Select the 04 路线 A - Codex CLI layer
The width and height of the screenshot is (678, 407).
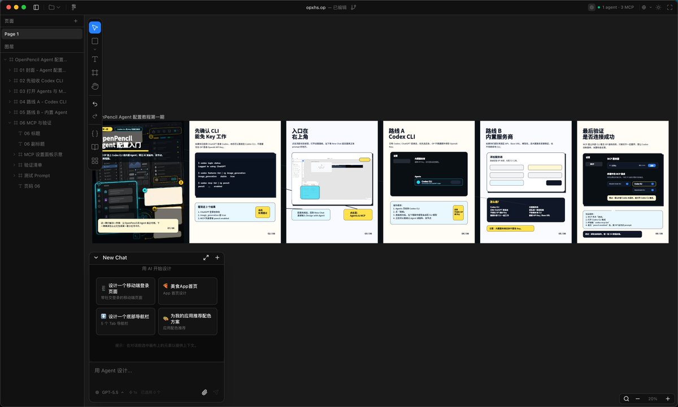42,102
